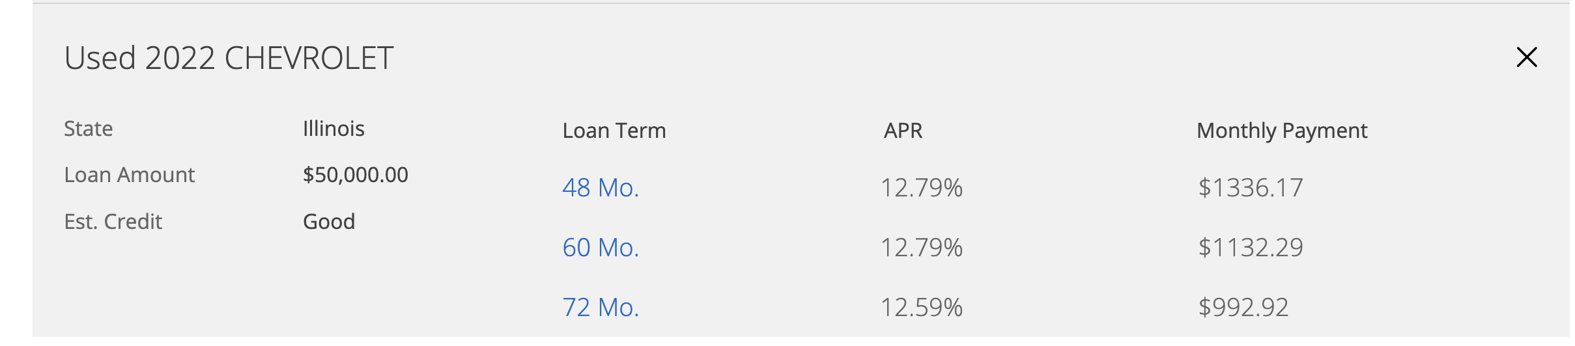Click the 12.79% APR for 48 months
The height and width of the screenshot is (346, 1575).
(x=921, y=188)
